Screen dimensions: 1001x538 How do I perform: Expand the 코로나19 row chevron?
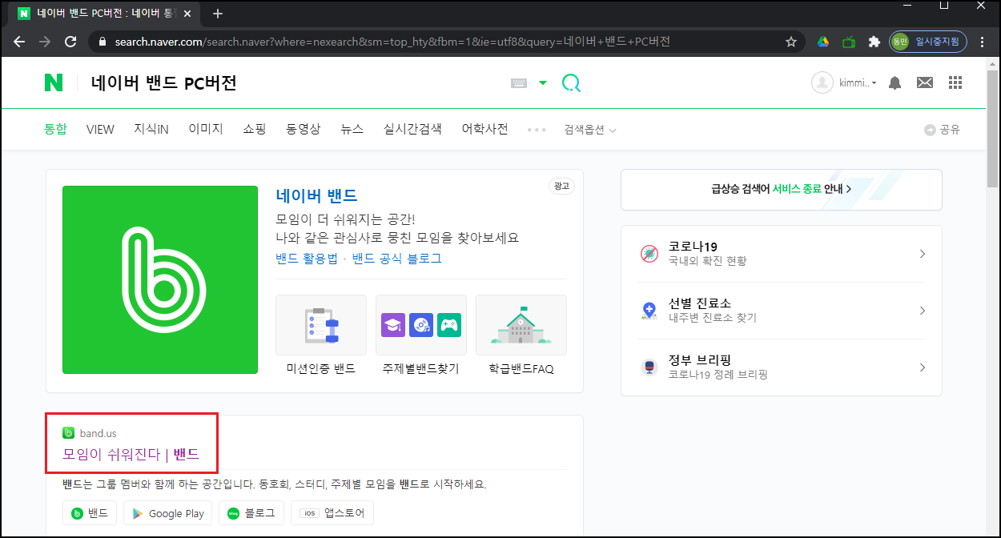pyautogui.click(x=923, y=254)
